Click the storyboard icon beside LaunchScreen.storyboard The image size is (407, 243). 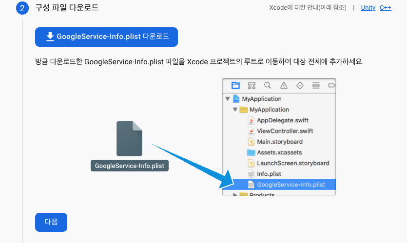click(x=251, y=163)
